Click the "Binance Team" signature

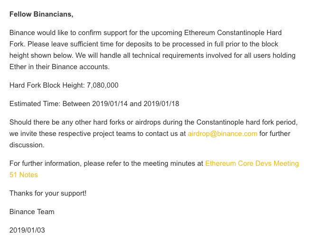(x=32, y=212)
